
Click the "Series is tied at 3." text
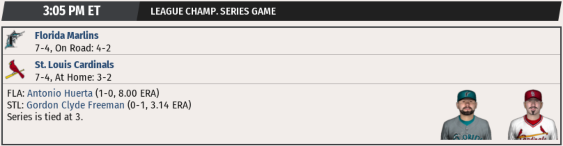(x=45, y=117)
